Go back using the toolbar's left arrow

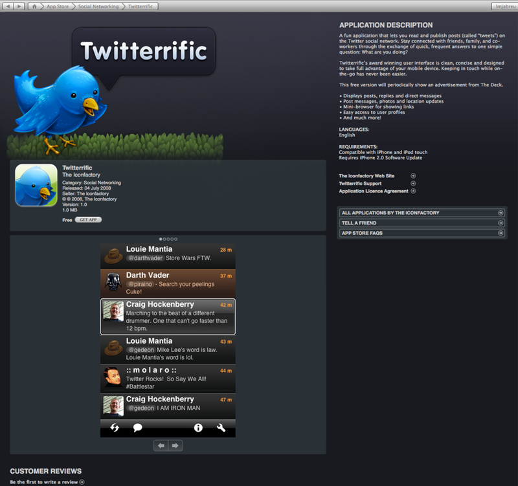tap(8, 6)
